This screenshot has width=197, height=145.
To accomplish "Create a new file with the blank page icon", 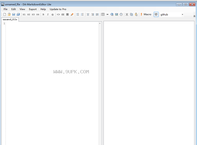I will [x=5, y=15].
